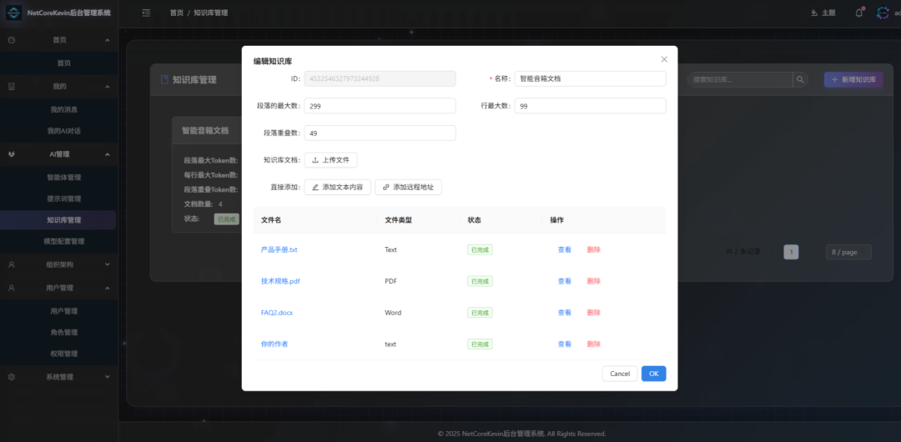Expand the 系统管理 sidebar group

(x=108, y=377)
